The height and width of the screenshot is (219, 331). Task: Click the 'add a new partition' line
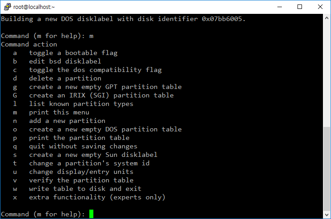(x=67, y=121)
